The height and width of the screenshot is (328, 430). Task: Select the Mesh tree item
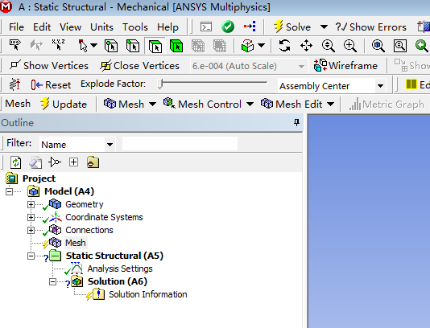point(76,243)
